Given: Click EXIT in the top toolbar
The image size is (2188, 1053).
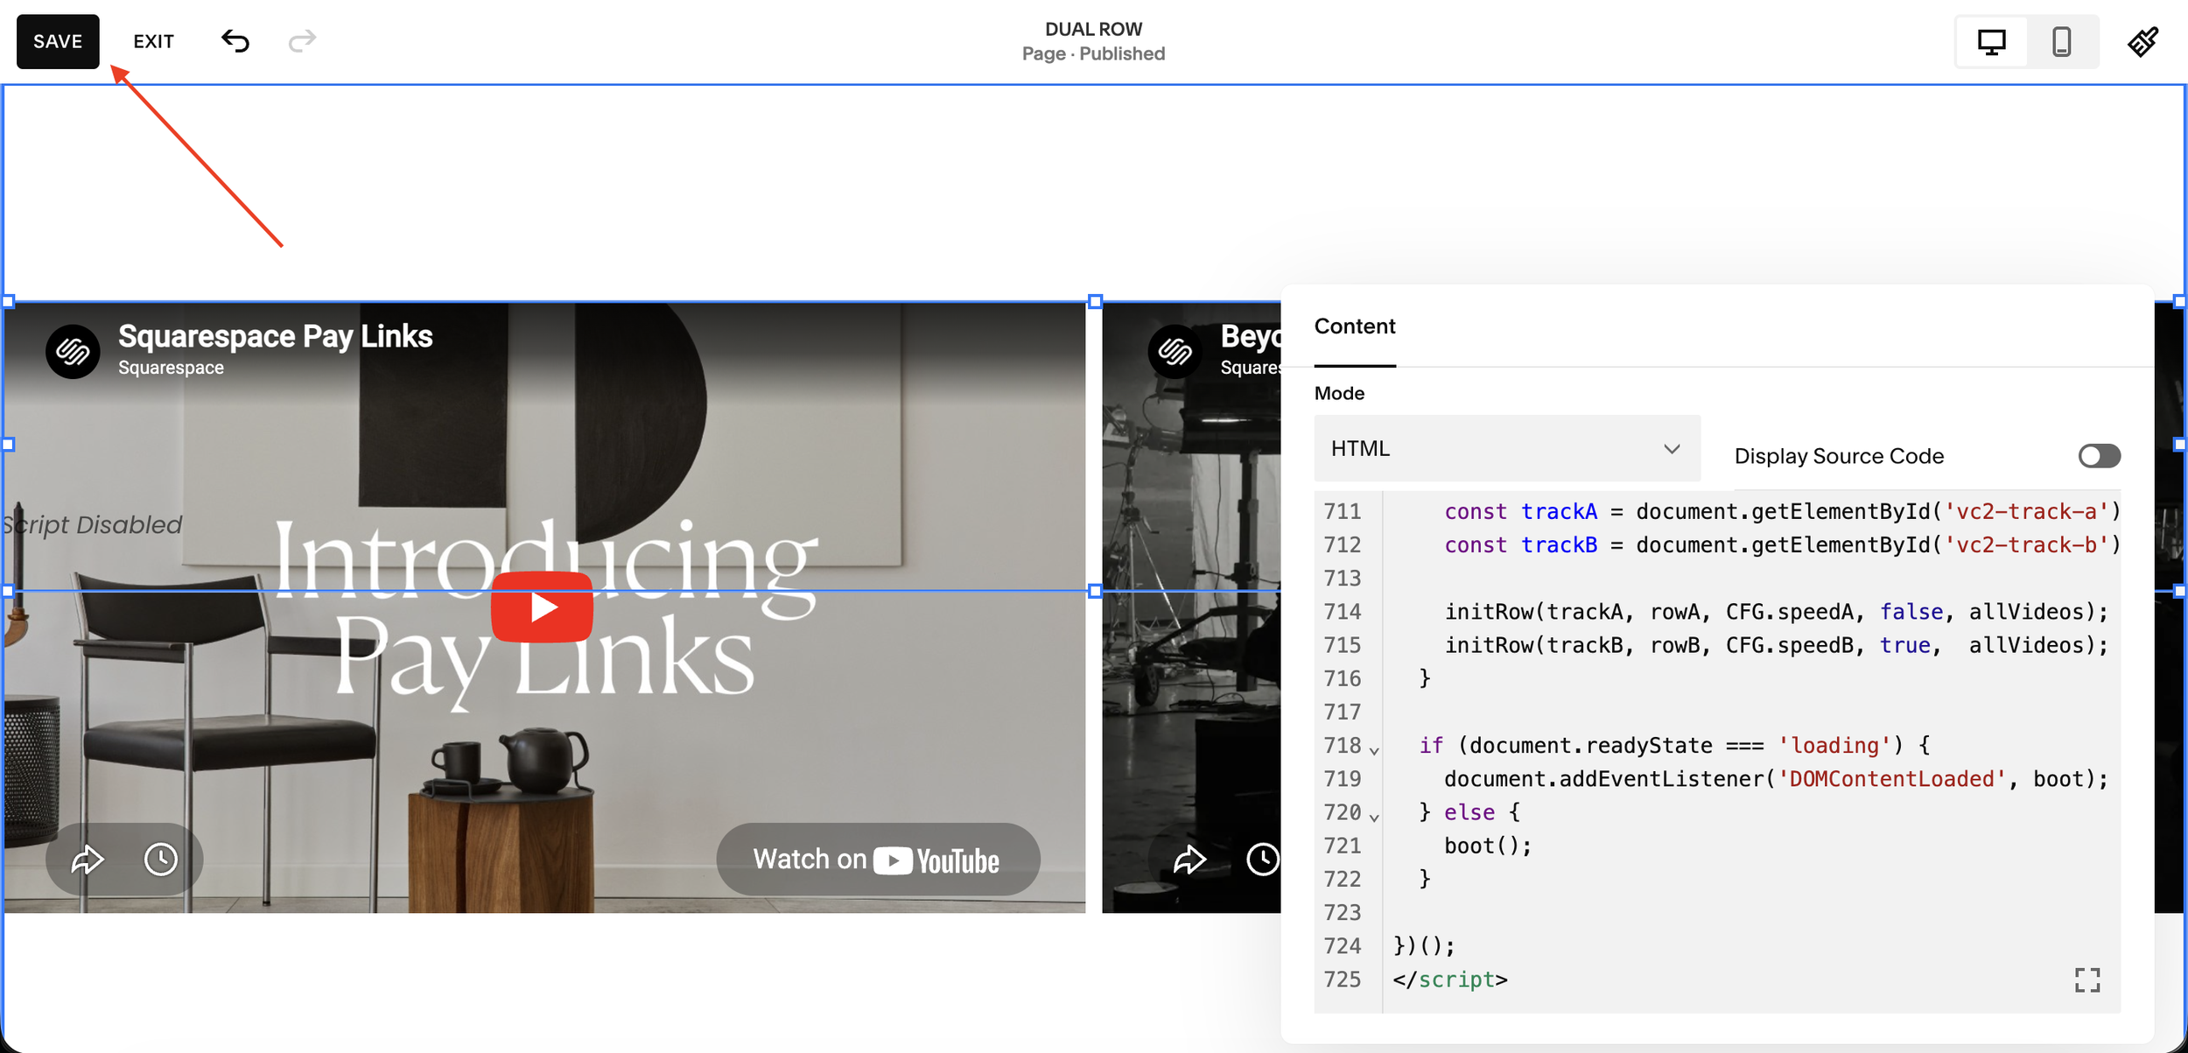Looking at the screenshot, I should tap(153, 40).
